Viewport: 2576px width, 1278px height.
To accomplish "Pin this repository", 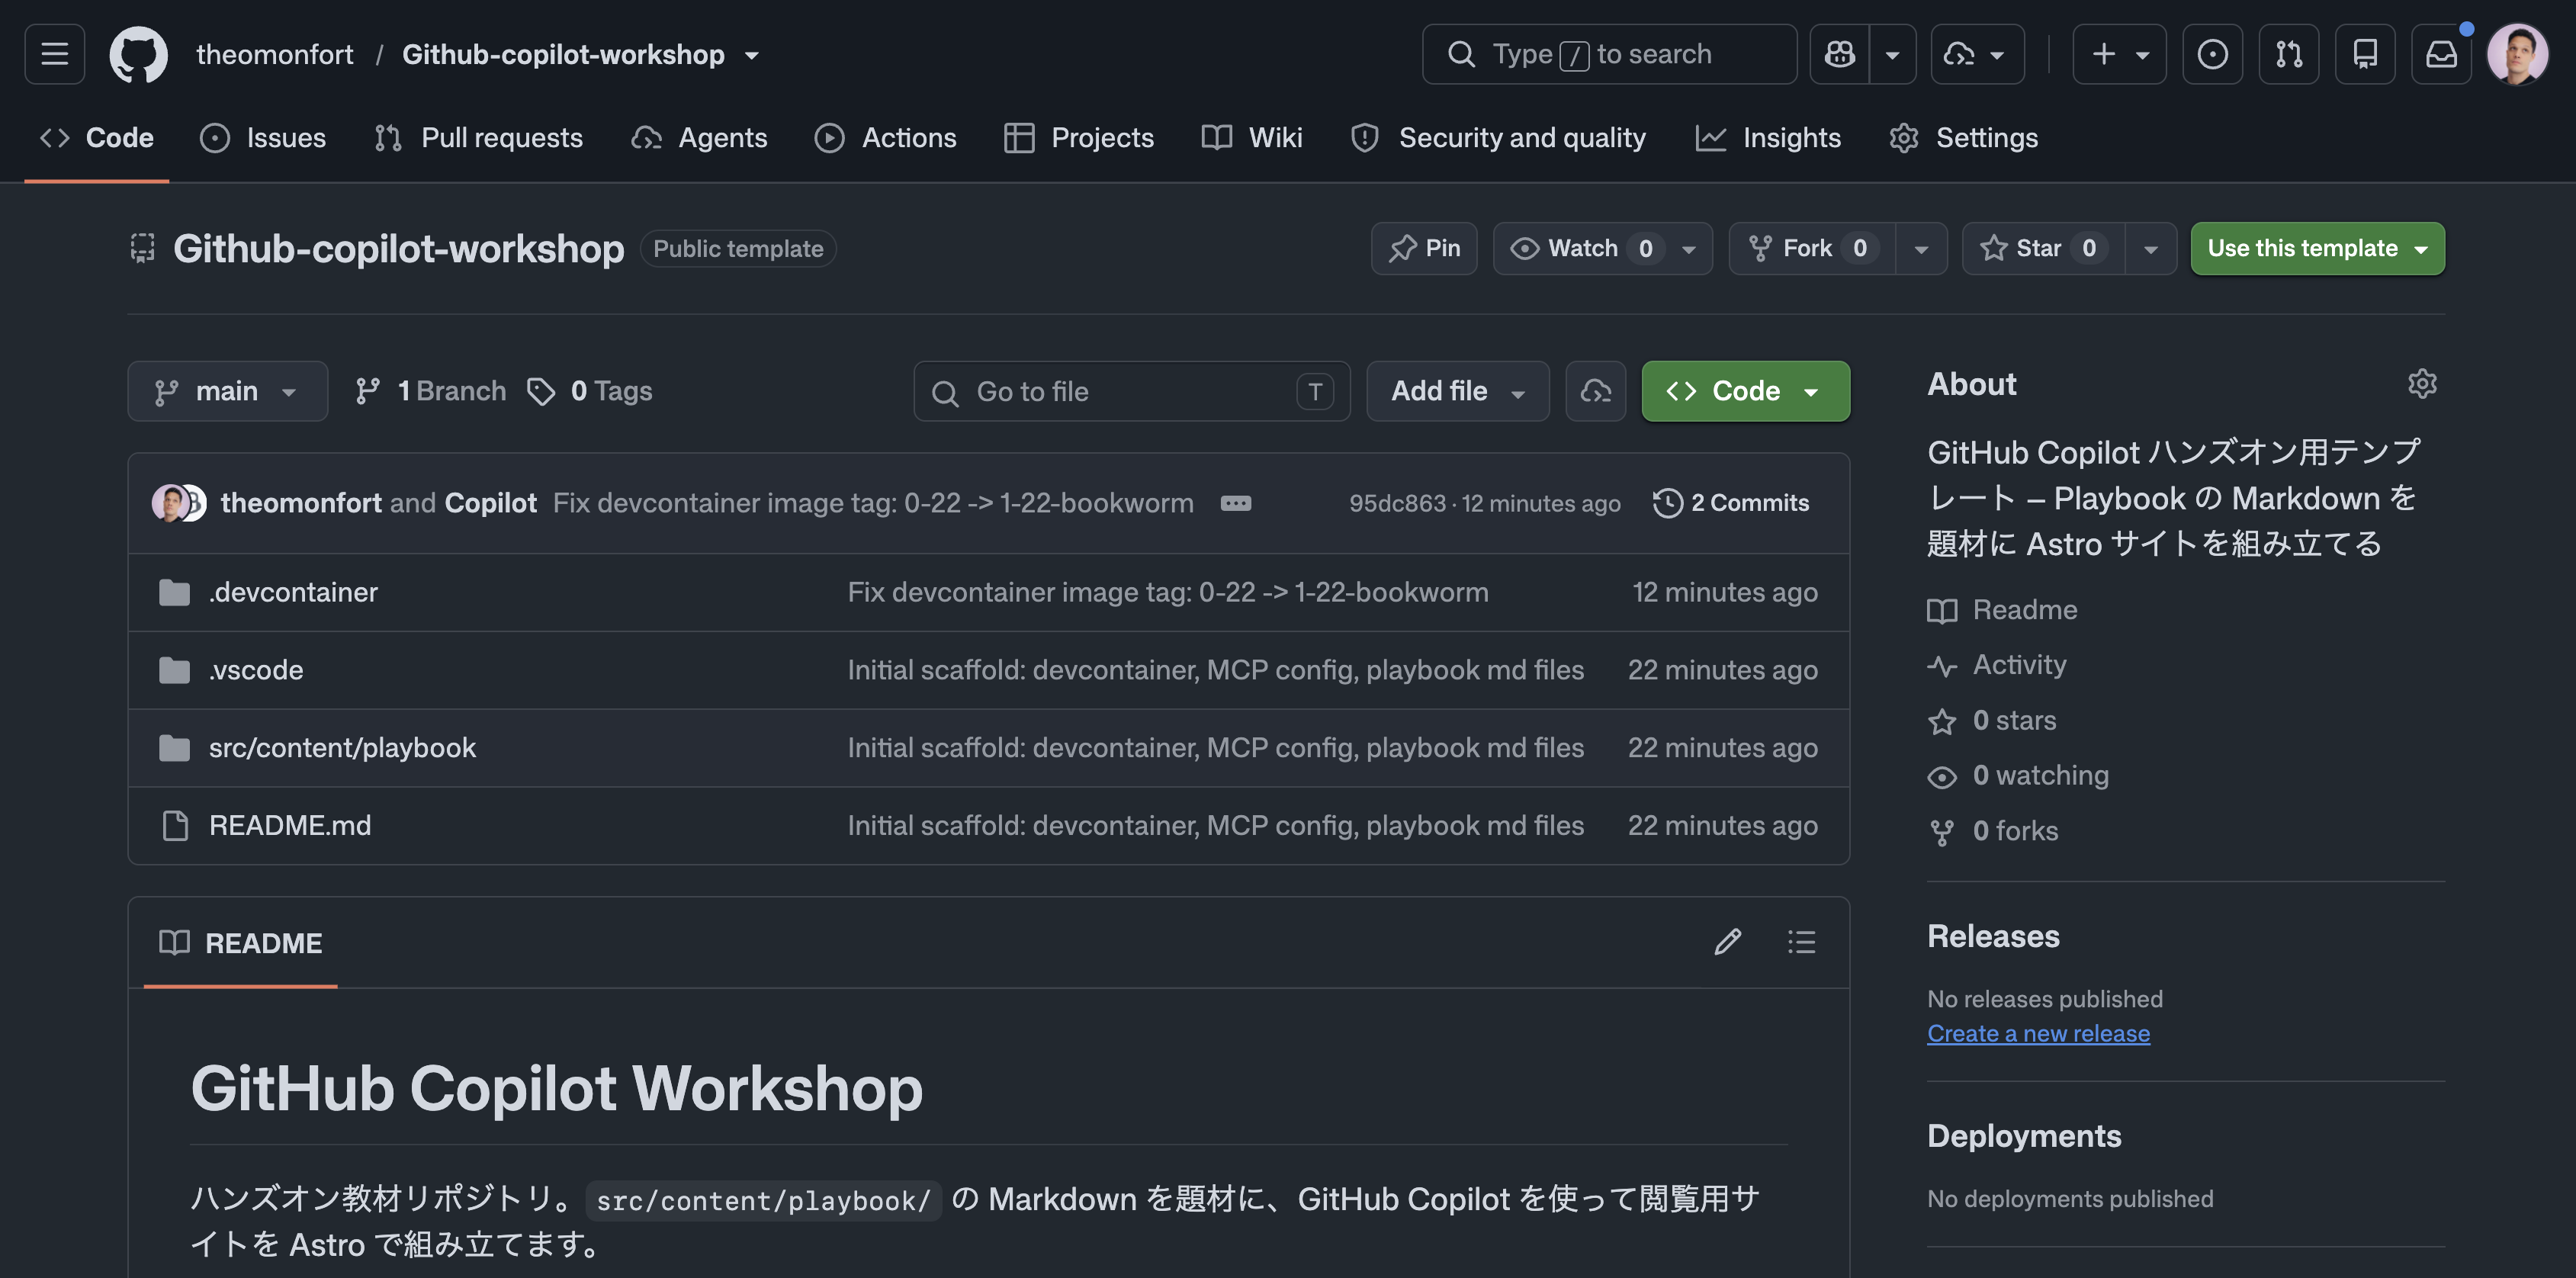I will tap(1424, 248).
